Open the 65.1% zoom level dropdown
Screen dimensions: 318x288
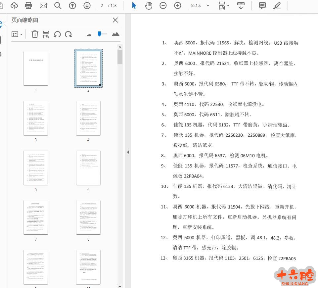coord(200,6)
